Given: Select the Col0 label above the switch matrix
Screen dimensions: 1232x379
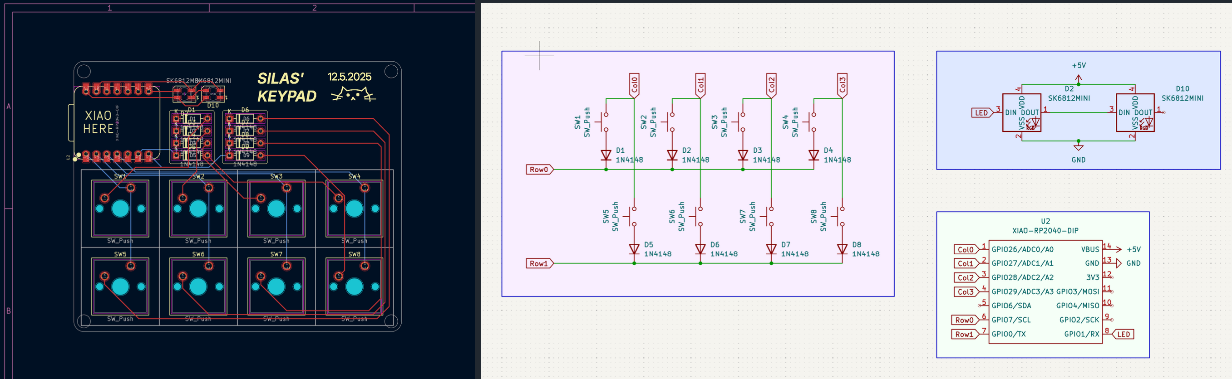Looking at the screenshot, I should point(634,85).
